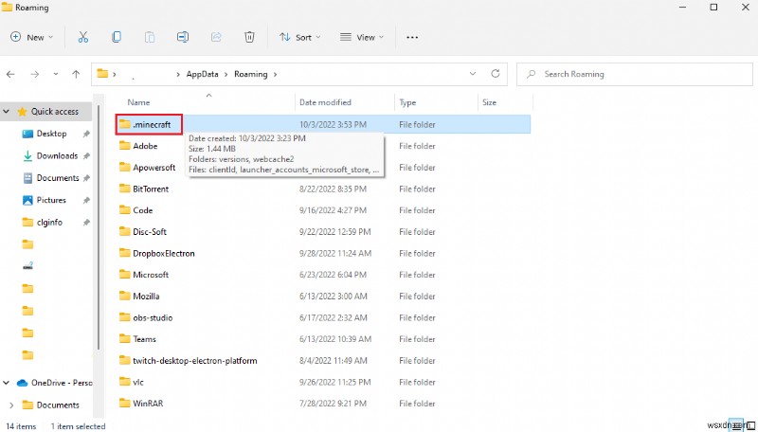Open the Sort dropdown menu
The image size is (758, 432).
coord(299,37)
